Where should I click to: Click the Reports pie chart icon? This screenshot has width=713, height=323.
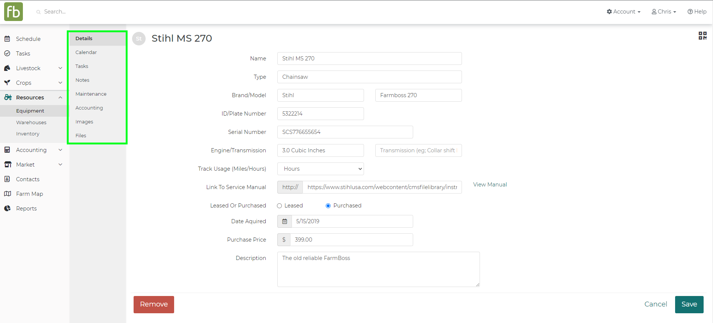[7, 208]
